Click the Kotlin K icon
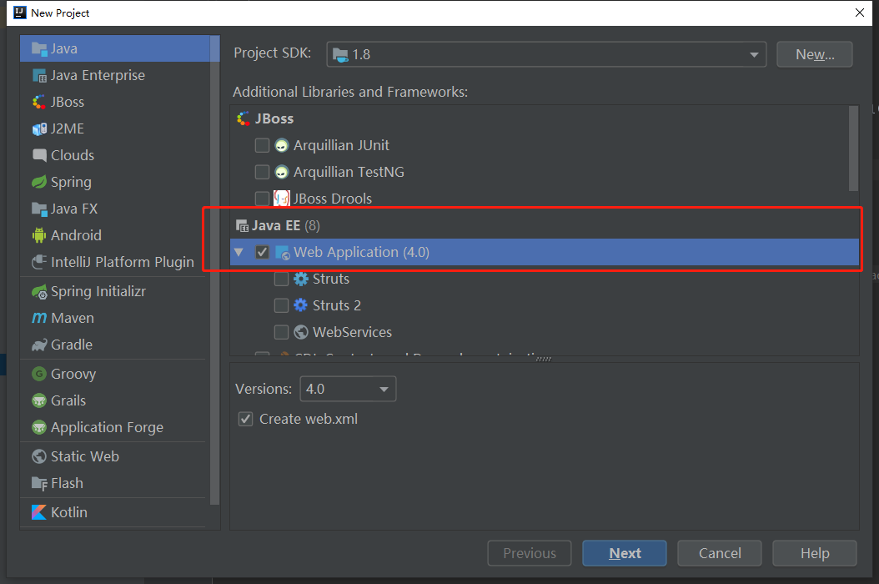Viewport: 879px width, 584px height. coord(39,513)
